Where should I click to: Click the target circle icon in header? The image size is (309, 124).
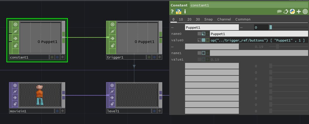click(x=305, y=12)
